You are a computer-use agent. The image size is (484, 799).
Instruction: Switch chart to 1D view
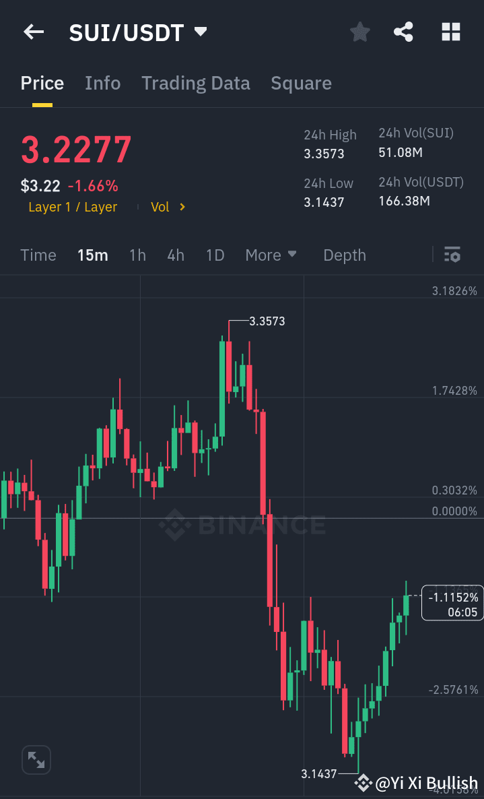(x=215, y=255)
